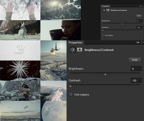Switch to the small upper Properties tab
Screen dimensions: 144x121
click(105, 6)
